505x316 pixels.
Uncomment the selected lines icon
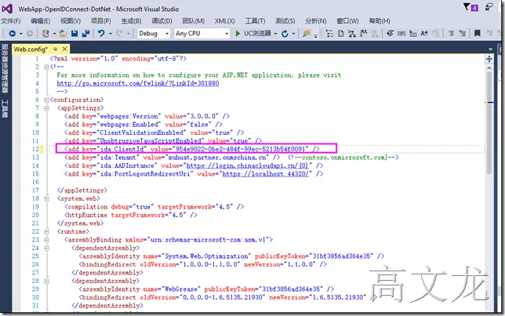(x=462, y=34)
